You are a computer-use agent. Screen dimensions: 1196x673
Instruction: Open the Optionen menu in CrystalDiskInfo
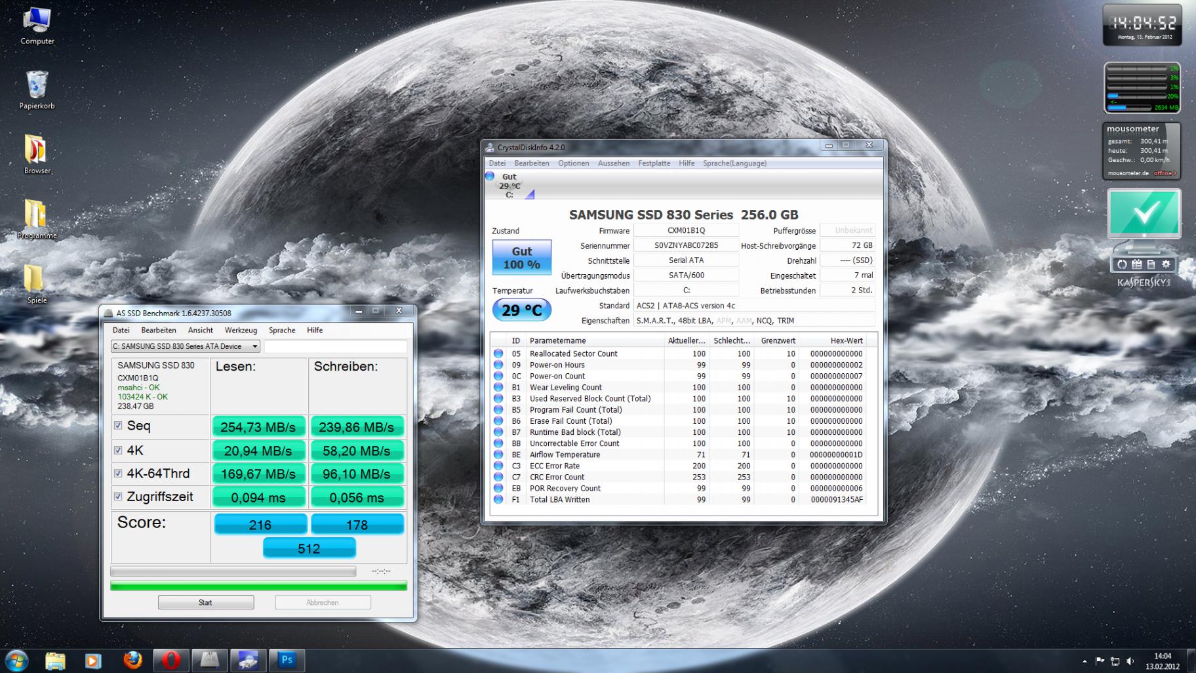[574, 163]
